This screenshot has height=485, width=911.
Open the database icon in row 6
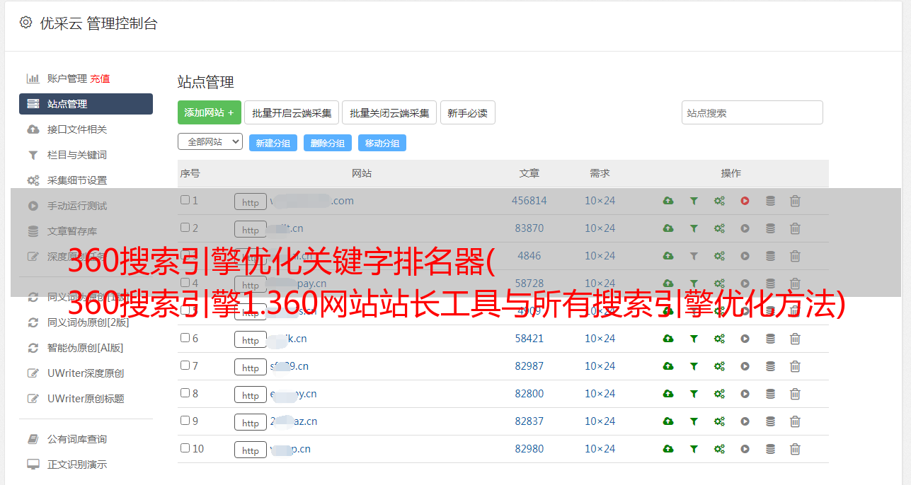click(x=770, y=339)
